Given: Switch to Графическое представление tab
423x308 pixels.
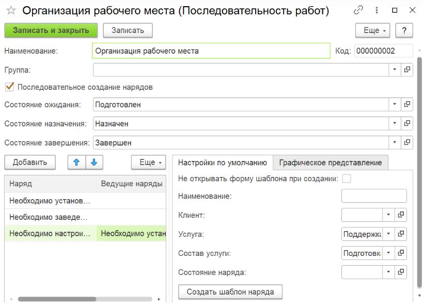Looking at the screenshot, I should [331, 163].
